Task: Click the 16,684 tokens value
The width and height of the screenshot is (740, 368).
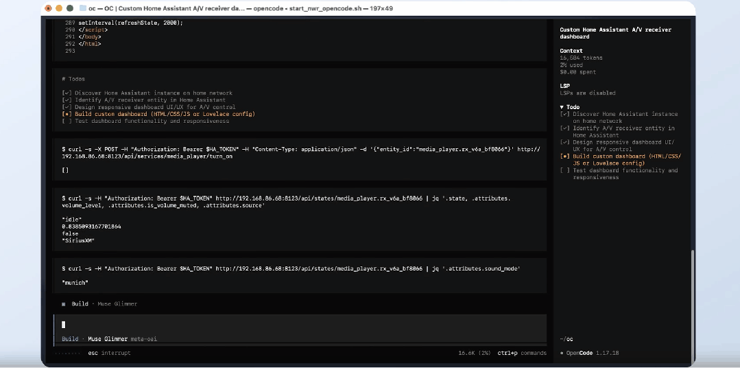Action: pyautogui.click(x=581, y=58)
